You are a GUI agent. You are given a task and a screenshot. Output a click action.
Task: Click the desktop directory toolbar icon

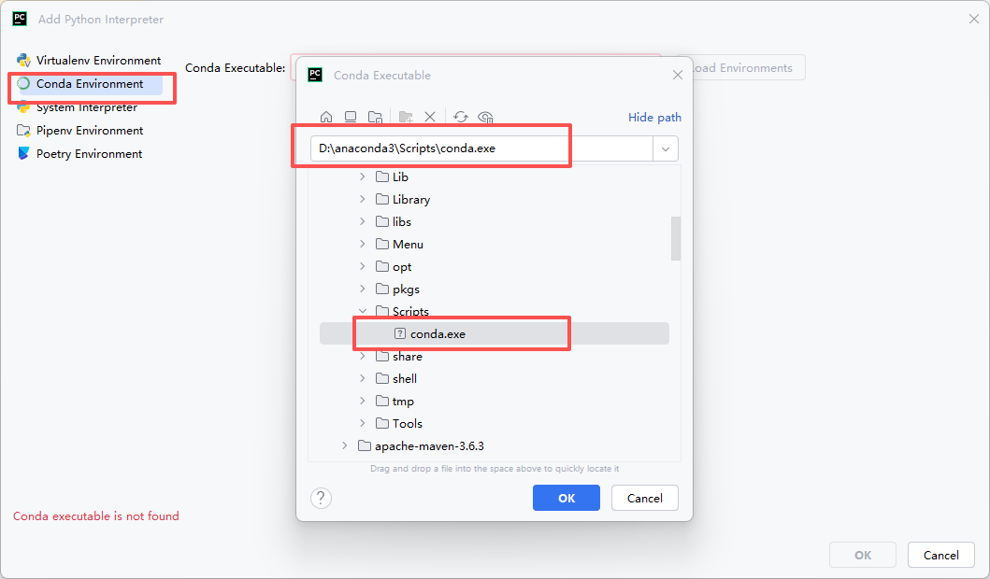[x=351, y=117]
